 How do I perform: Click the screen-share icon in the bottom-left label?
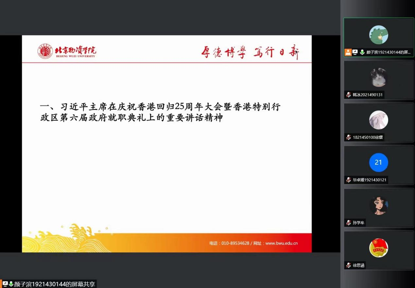5,284
